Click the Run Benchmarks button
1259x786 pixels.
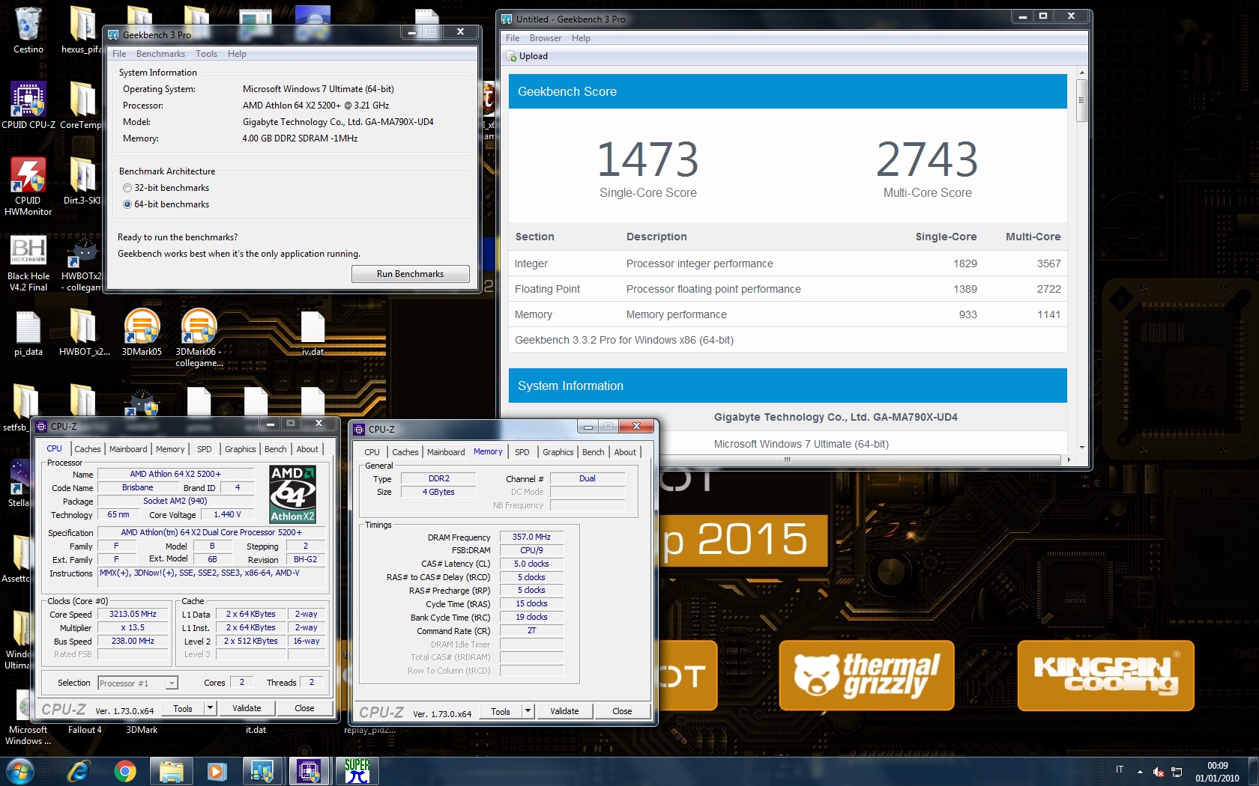click(411, 274)
